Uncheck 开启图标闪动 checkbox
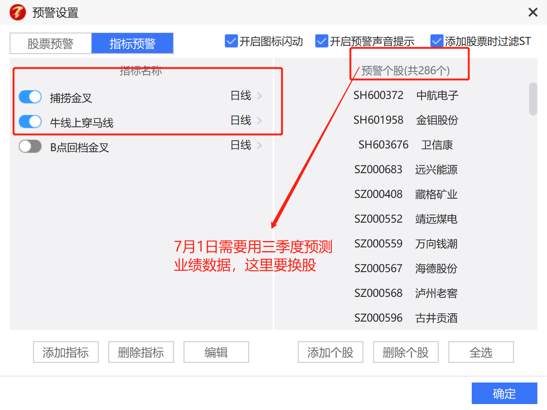 click(231, 41)
